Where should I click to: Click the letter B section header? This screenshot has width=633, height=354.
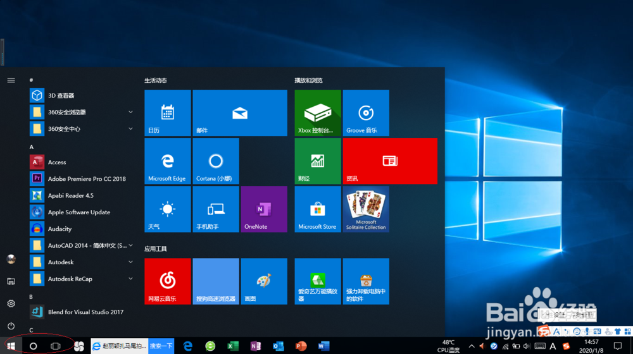31,296
